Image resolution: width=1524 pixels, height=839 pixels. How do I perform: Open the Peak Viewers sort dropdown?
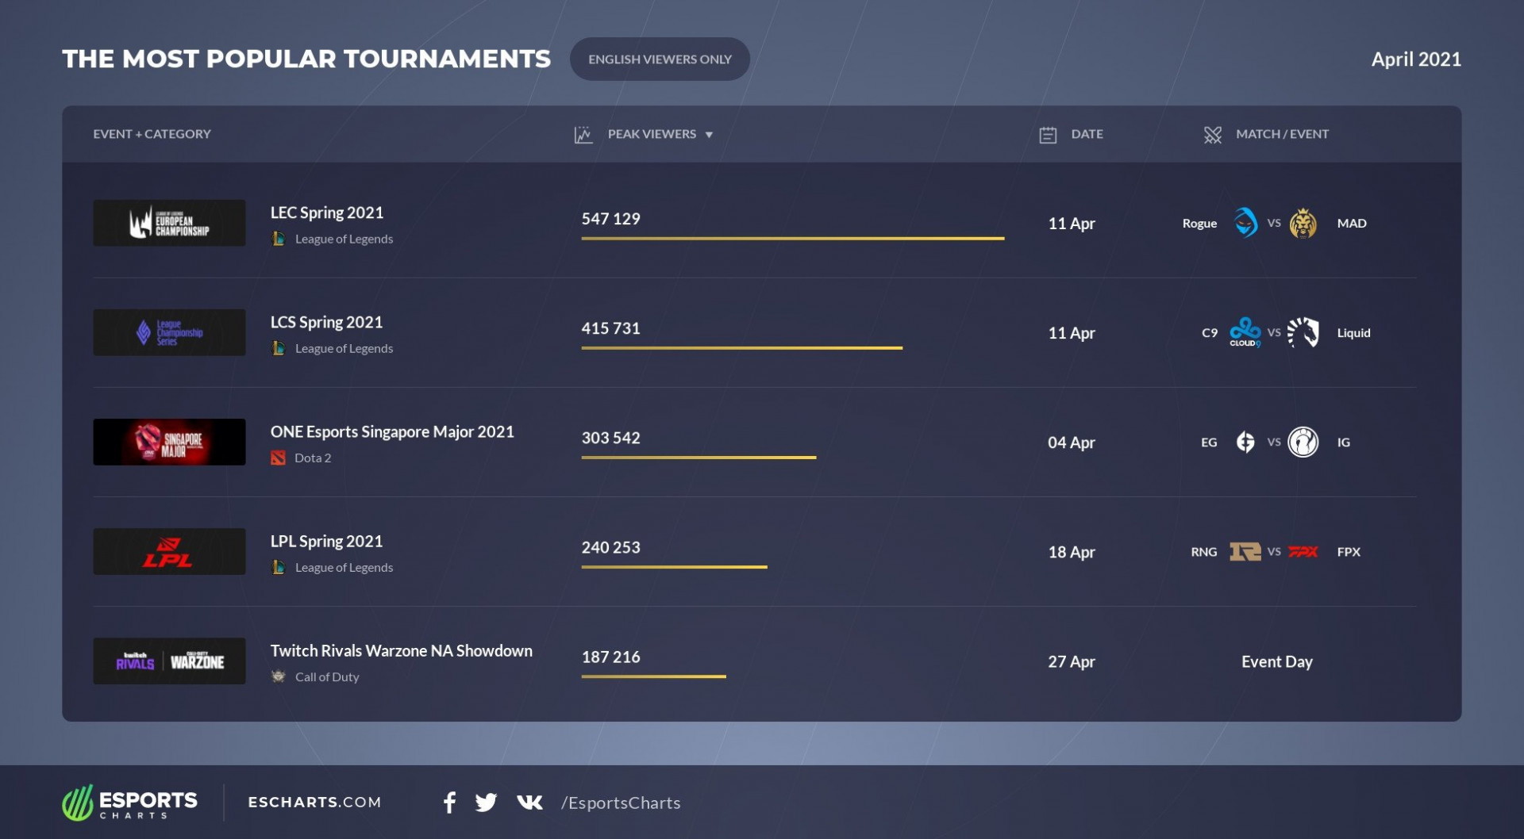pos(709,134)
